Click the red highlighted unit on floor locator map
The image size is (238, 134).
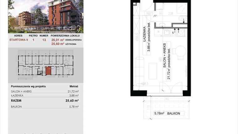(49, 71)
